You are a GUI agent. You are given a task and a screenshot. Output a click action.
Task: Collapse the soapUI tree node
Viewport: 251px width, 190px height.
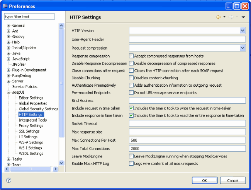point(8,92)
